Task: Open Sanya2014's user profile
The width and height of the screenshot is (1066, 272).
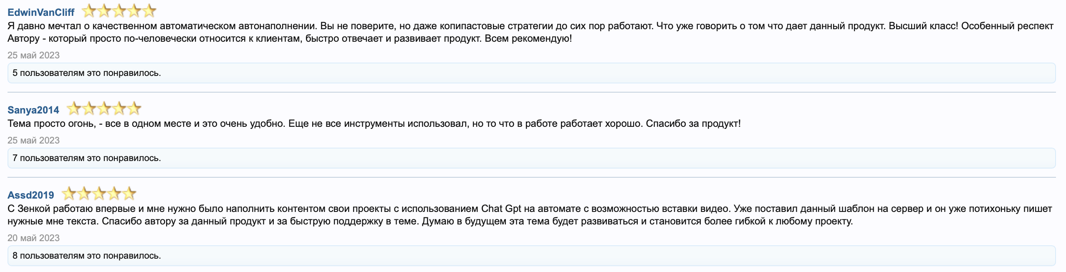Action: [33, 110]
